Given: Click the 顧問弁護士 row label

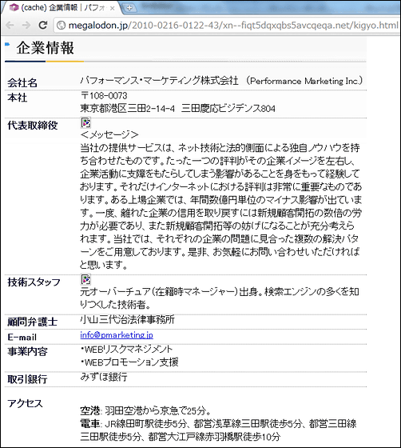Looking at the screenshot, I should pos(33,322).
